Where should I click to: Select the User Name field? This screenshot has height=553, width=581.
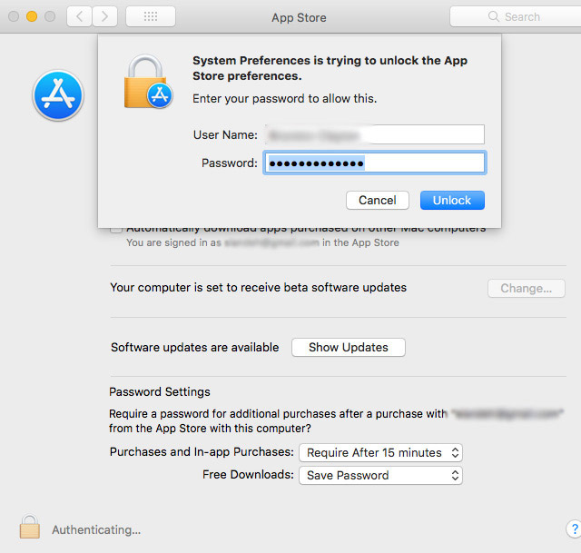tap(375, 134)
